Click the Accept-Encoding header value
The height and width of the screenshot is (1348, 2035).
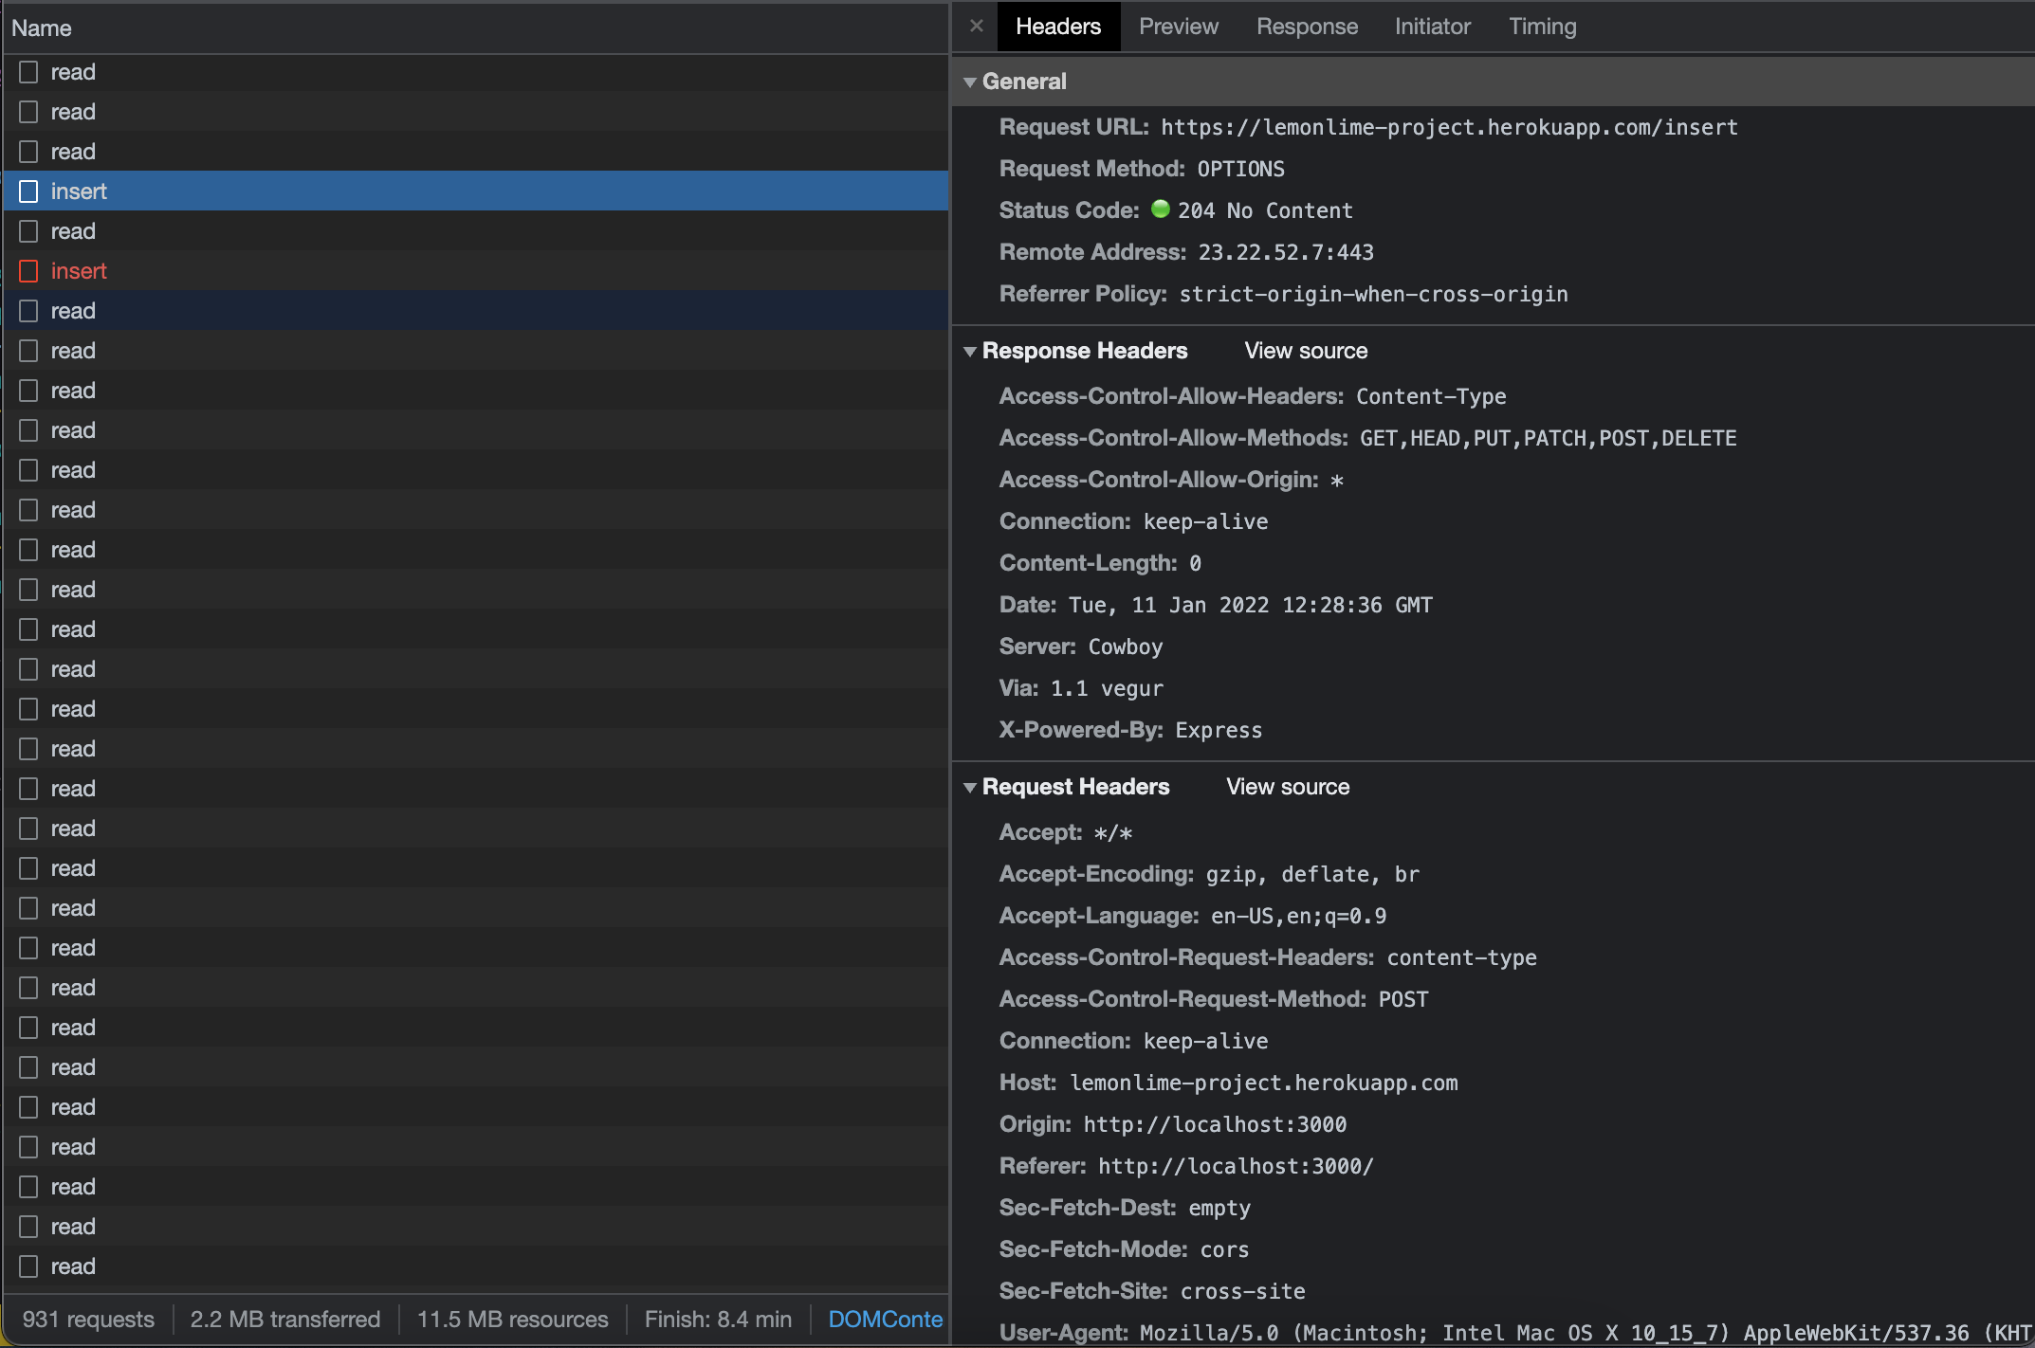1312,874
